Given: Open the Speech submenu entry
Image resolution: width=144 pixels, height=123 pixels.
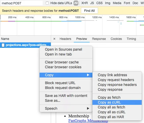Looking at the screenshot, I should (x=66, y=108).
